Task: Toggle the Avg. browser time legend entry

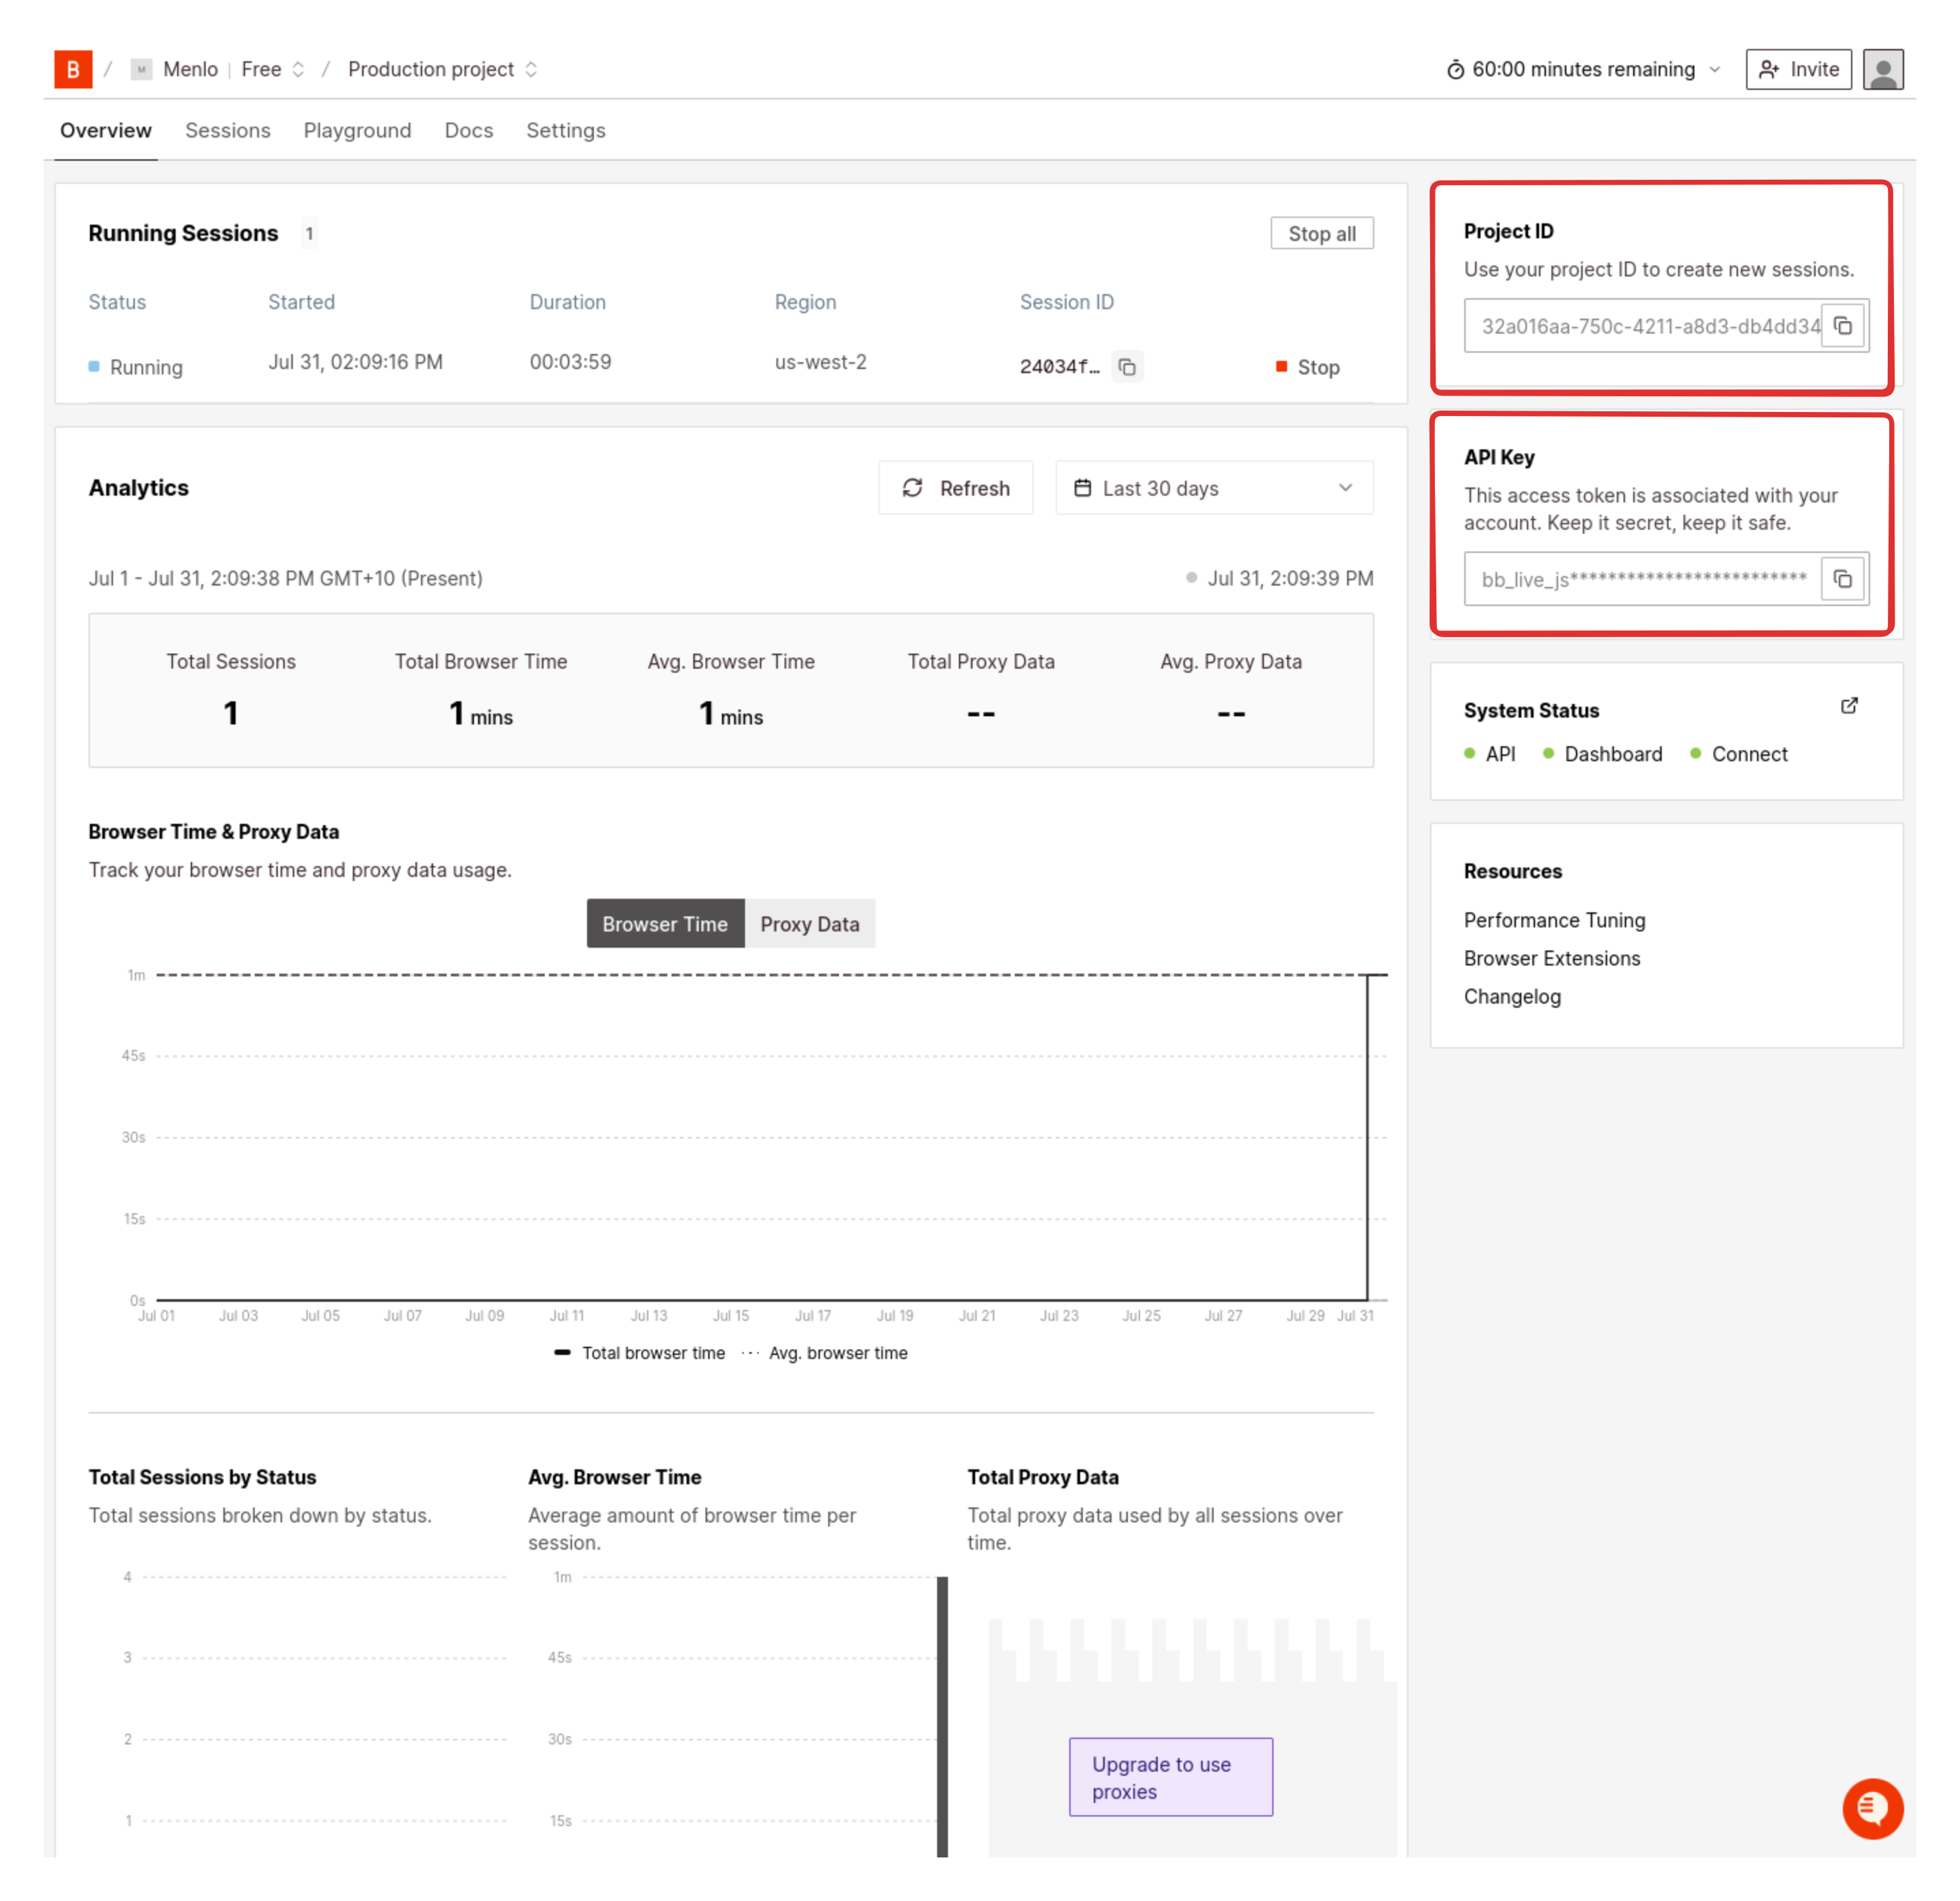Action: click(838, 1353)
